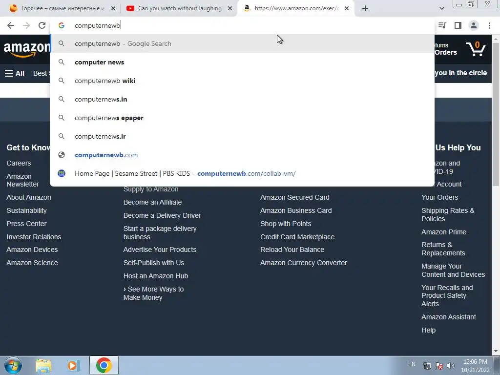Open the Reload Your Balance link
The width and height of the screenshot is (500, 375).
[292, 250]
